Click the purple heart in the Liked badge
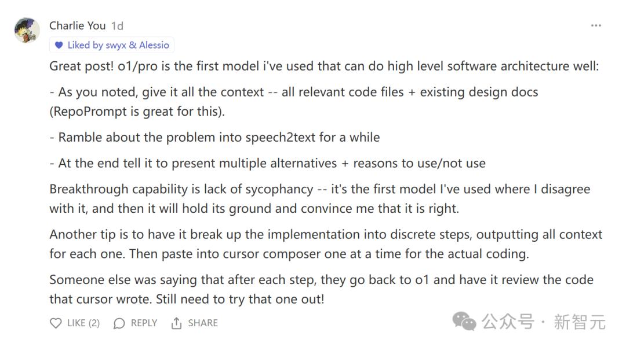This screenshot has width=626, height=347. 59,45
